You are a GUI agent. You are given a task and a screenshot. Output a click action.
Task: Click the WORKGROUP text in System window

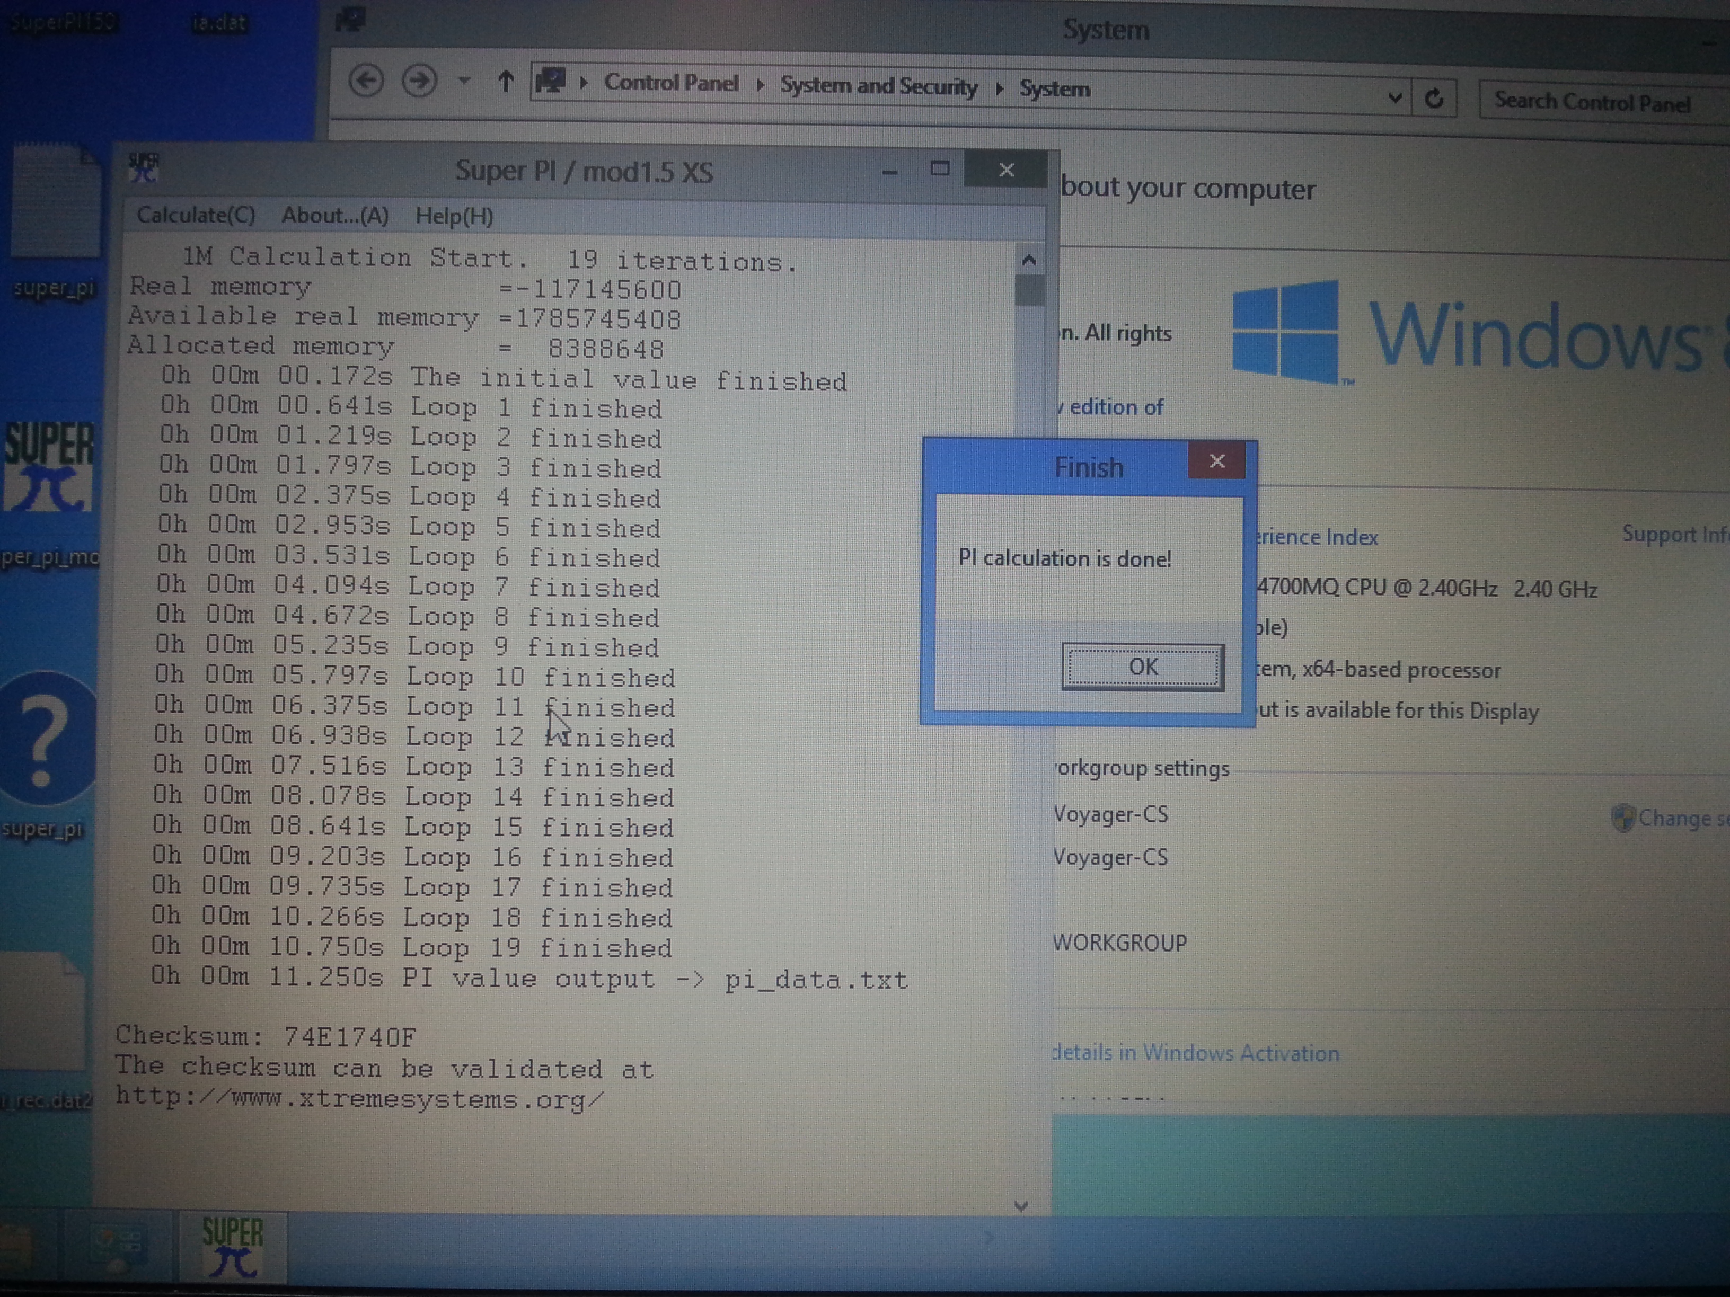point(1120,943)
